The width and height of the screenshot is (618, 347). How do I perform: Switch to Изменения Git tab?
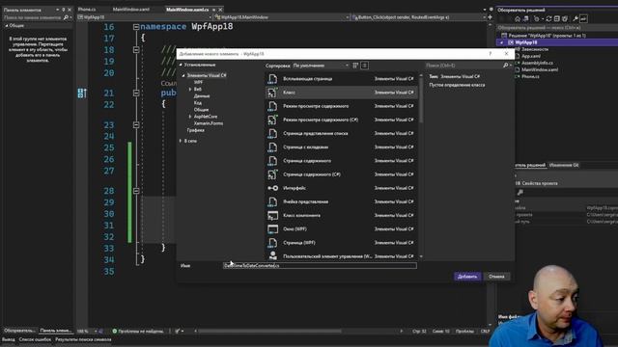[x=564, y=165]
